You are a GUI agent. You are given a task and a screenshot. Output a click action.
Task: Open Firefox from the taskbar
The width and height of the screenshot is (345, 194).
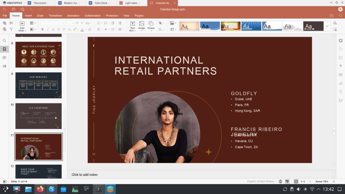40,189
